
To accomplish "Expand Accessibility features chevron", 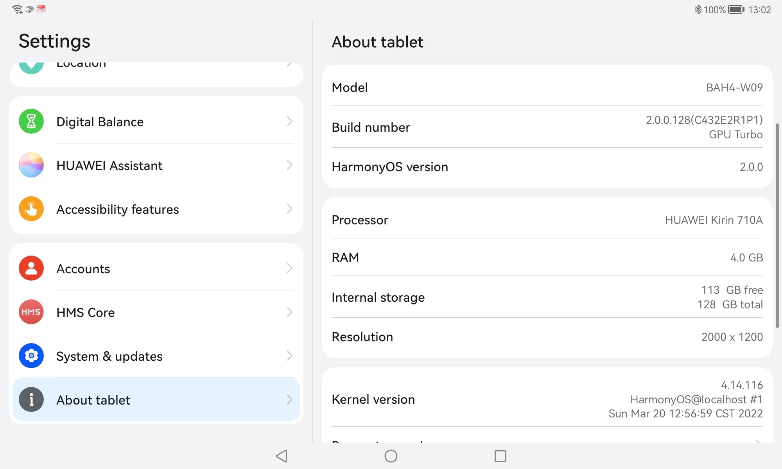I will pyautogui.click(x=289, y=209).
